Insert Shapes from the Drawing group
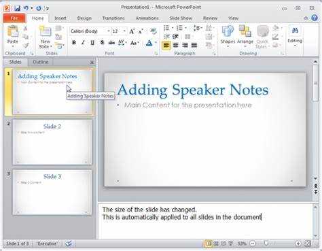 point(228,37)
